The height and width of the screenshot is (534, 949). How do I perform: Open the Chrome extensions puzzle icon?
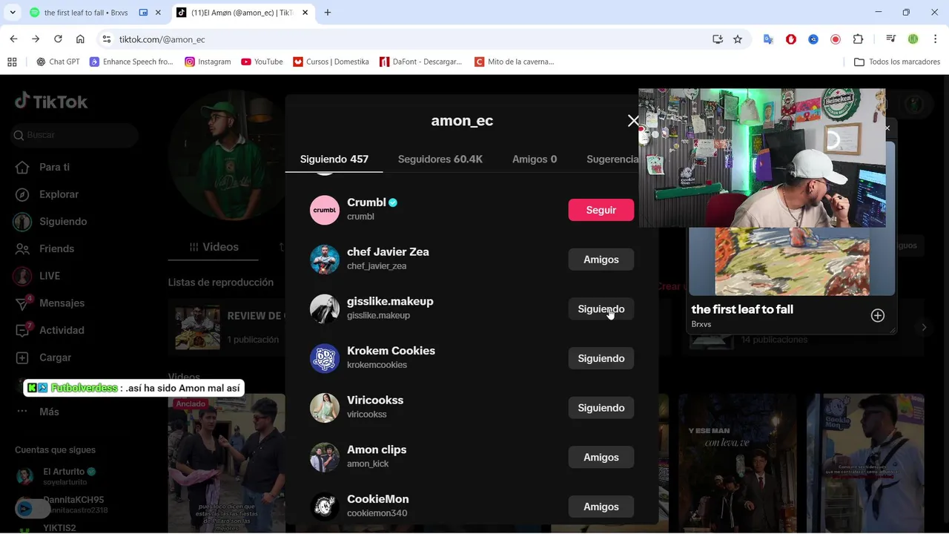[x=858, y=39]
